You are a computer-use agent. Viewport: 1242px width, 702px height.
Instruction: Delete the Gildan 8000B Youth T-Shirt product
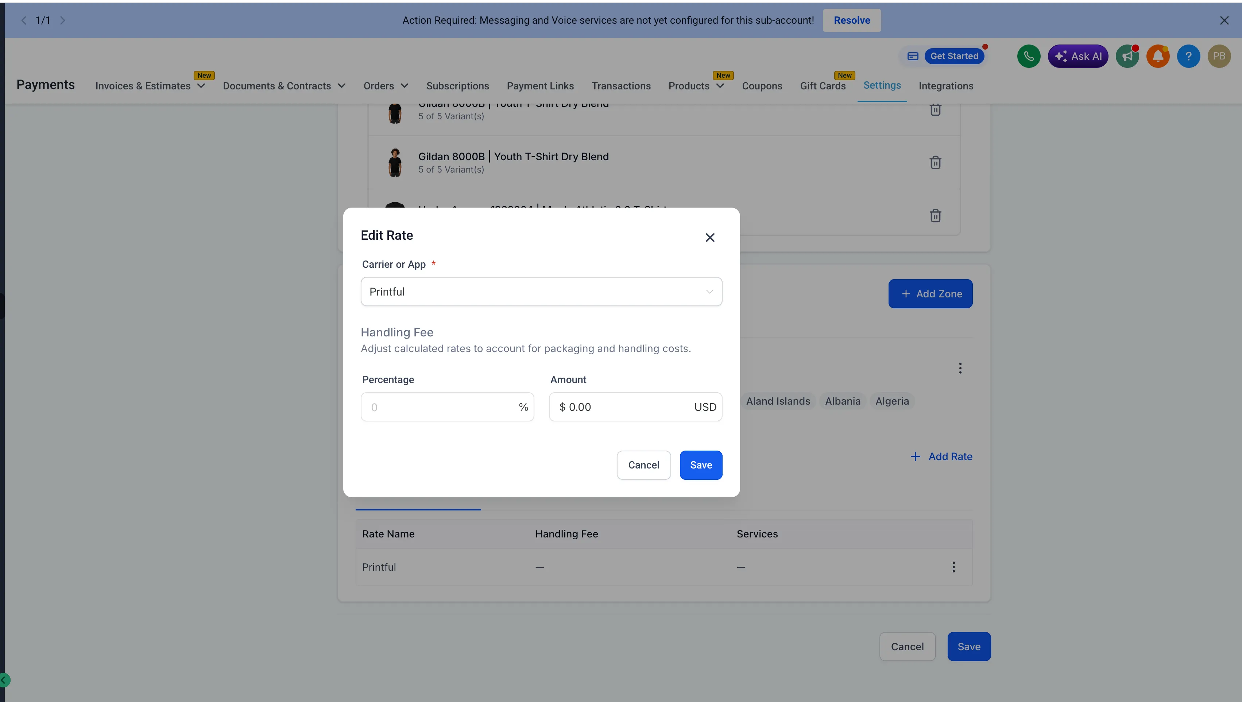tap(935, 162)
